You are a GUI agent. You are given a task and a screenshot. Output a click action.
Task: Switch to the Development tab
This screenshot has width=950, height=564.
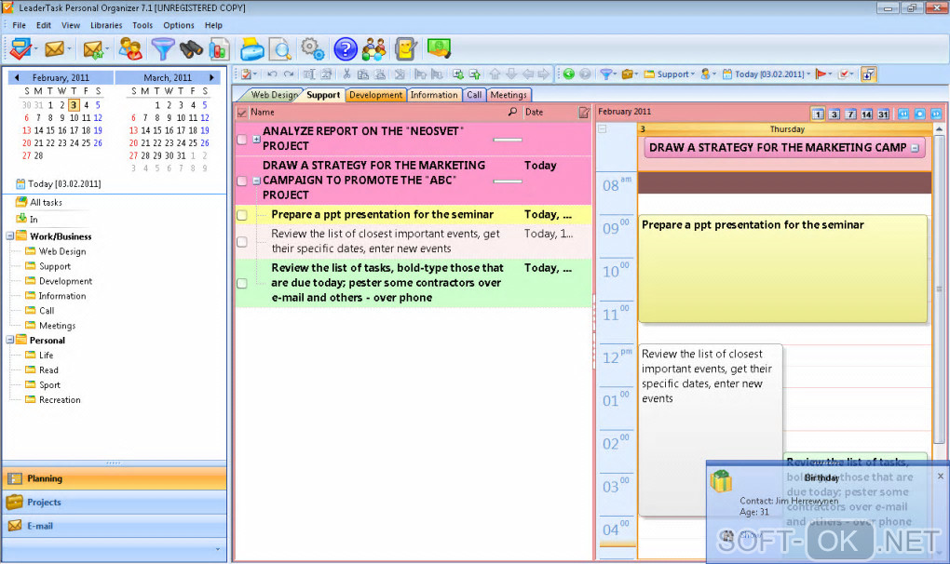tap(375, 95)
